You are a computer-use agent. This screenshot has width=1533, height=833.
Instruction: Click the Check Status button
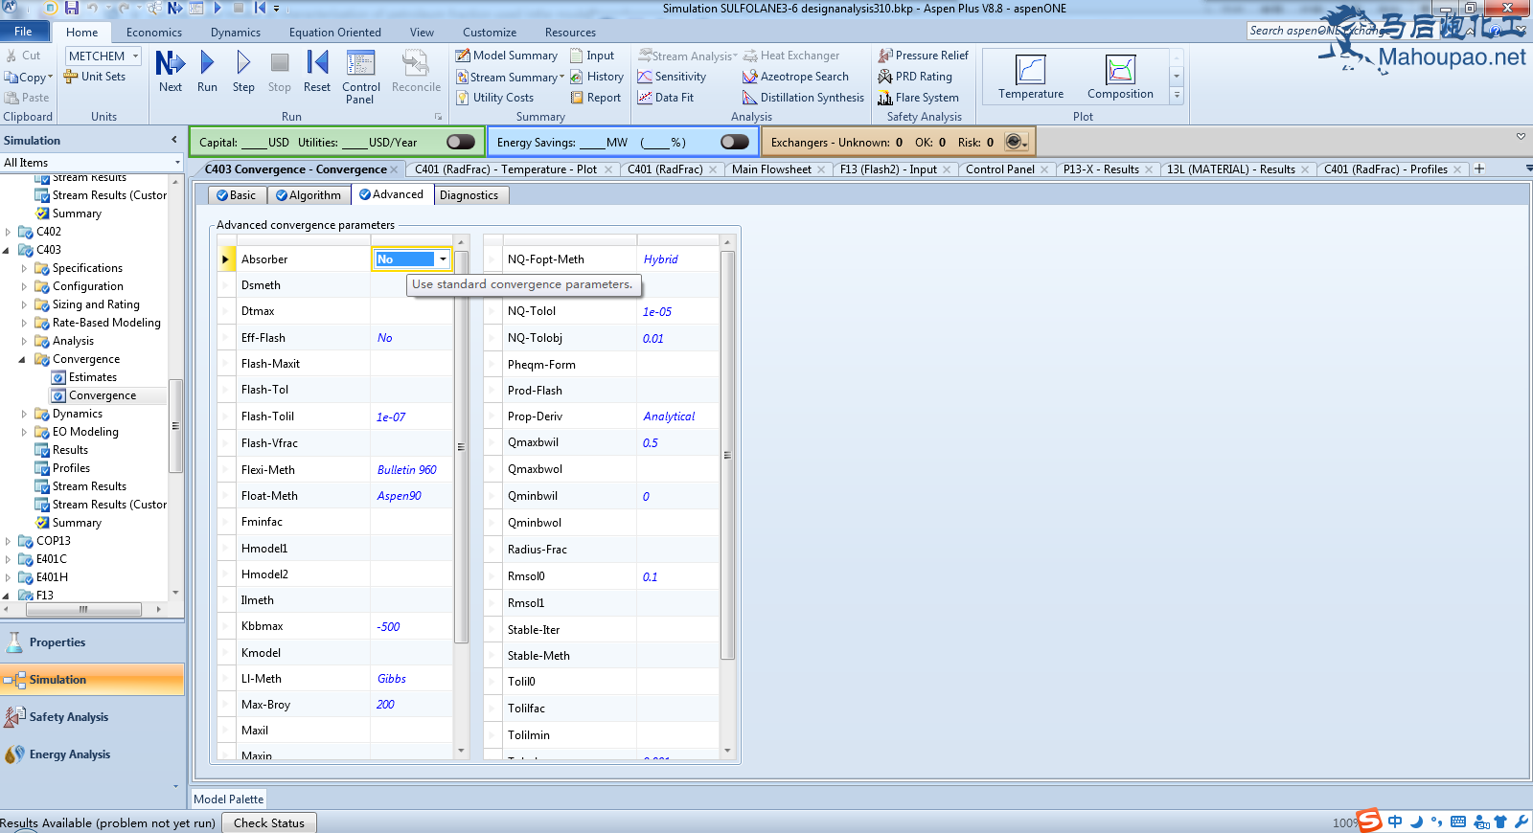[x=269, y=822]
